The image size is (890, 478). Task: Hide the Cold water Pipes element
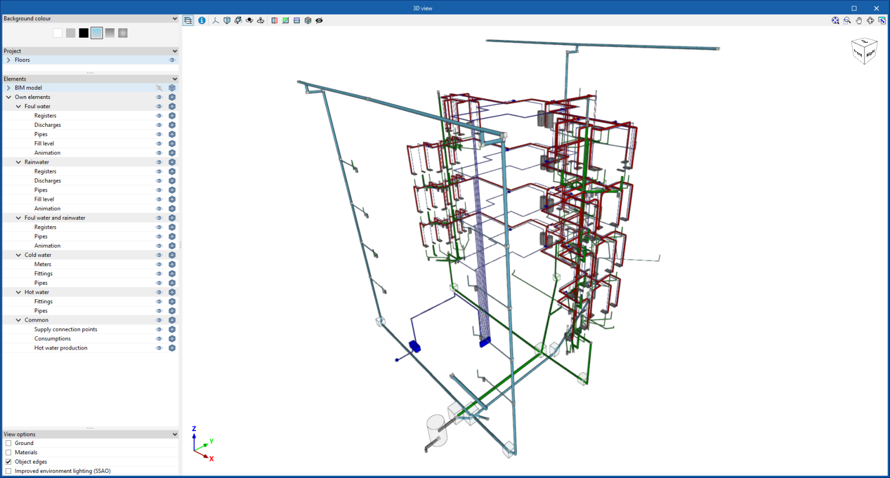(x=159, y=282)
